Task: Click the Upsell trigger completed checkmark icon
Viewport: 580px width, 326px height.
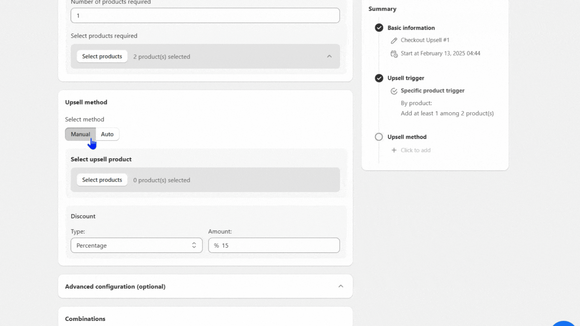Action: [379, 78]
